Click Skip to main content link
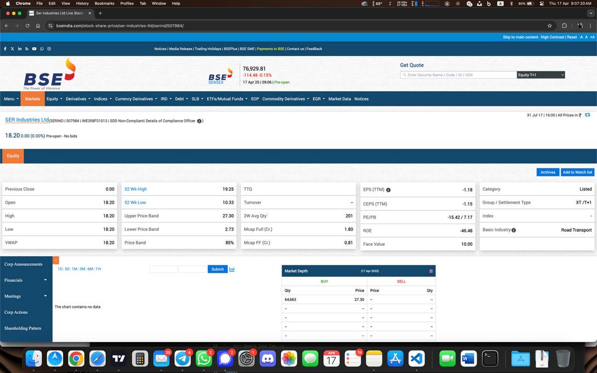 (520, 37)
